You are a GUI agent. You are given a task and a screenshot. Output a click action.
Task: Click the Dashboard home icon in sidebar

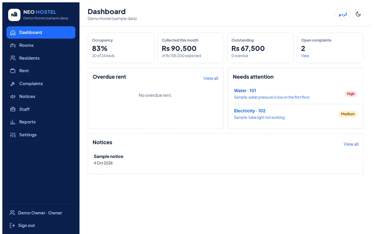(x=13, y=32)
